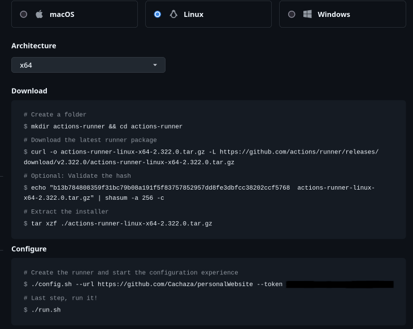Screen dimensions: 413x329
Task: Select the Windows radio button
Action: [x=292, y=14]
